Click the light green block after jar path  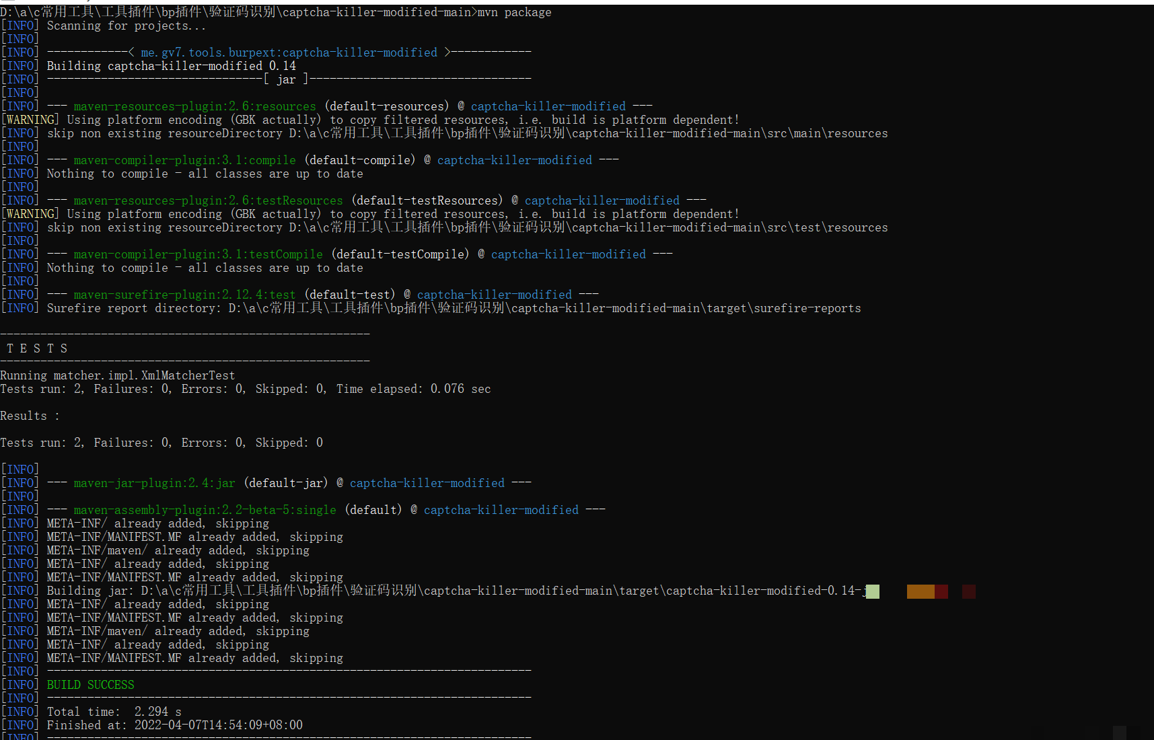[x=872, y=591]
